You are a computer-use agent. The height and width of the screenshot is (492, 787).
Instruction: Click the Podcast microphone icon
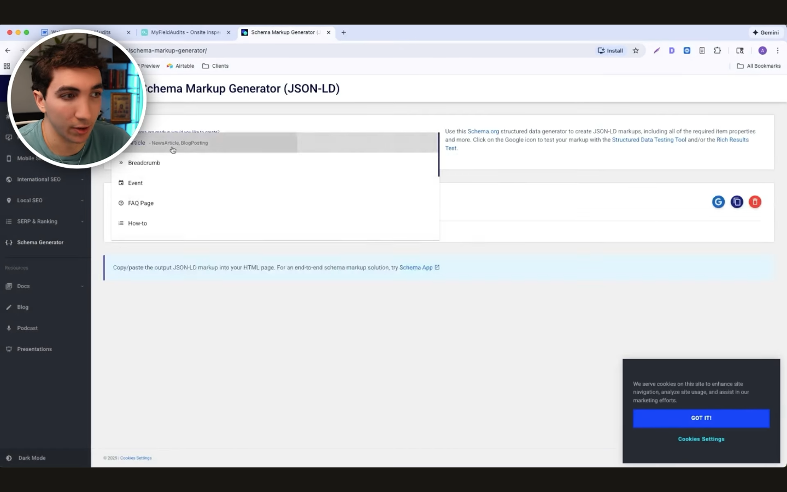tap(9, 328)
